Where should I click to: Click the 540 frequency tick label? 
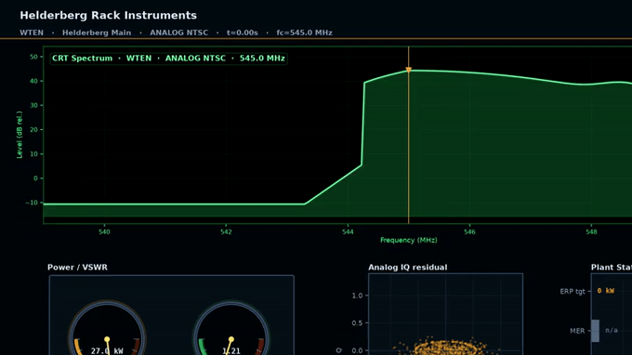click(104, 232)
